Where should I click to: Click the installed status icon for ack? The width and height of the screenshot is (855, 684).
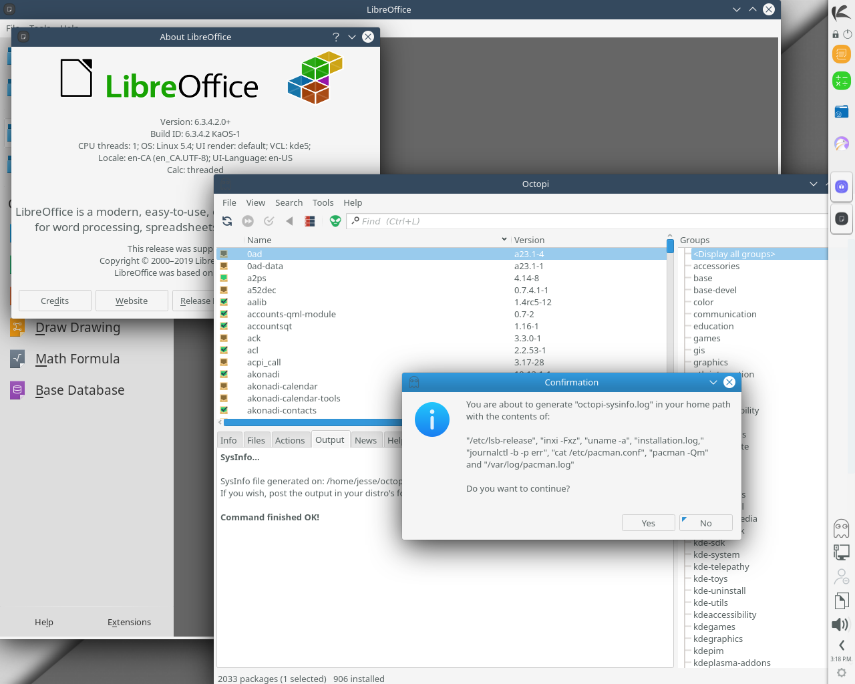pos(224,338)
